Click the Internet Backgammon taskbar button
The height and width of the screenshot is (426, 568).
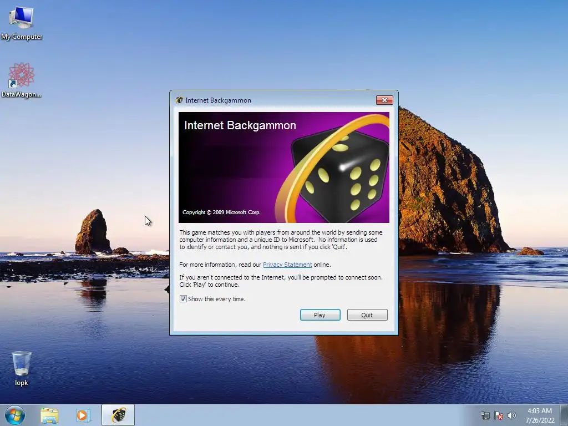[x=118, y=415]
